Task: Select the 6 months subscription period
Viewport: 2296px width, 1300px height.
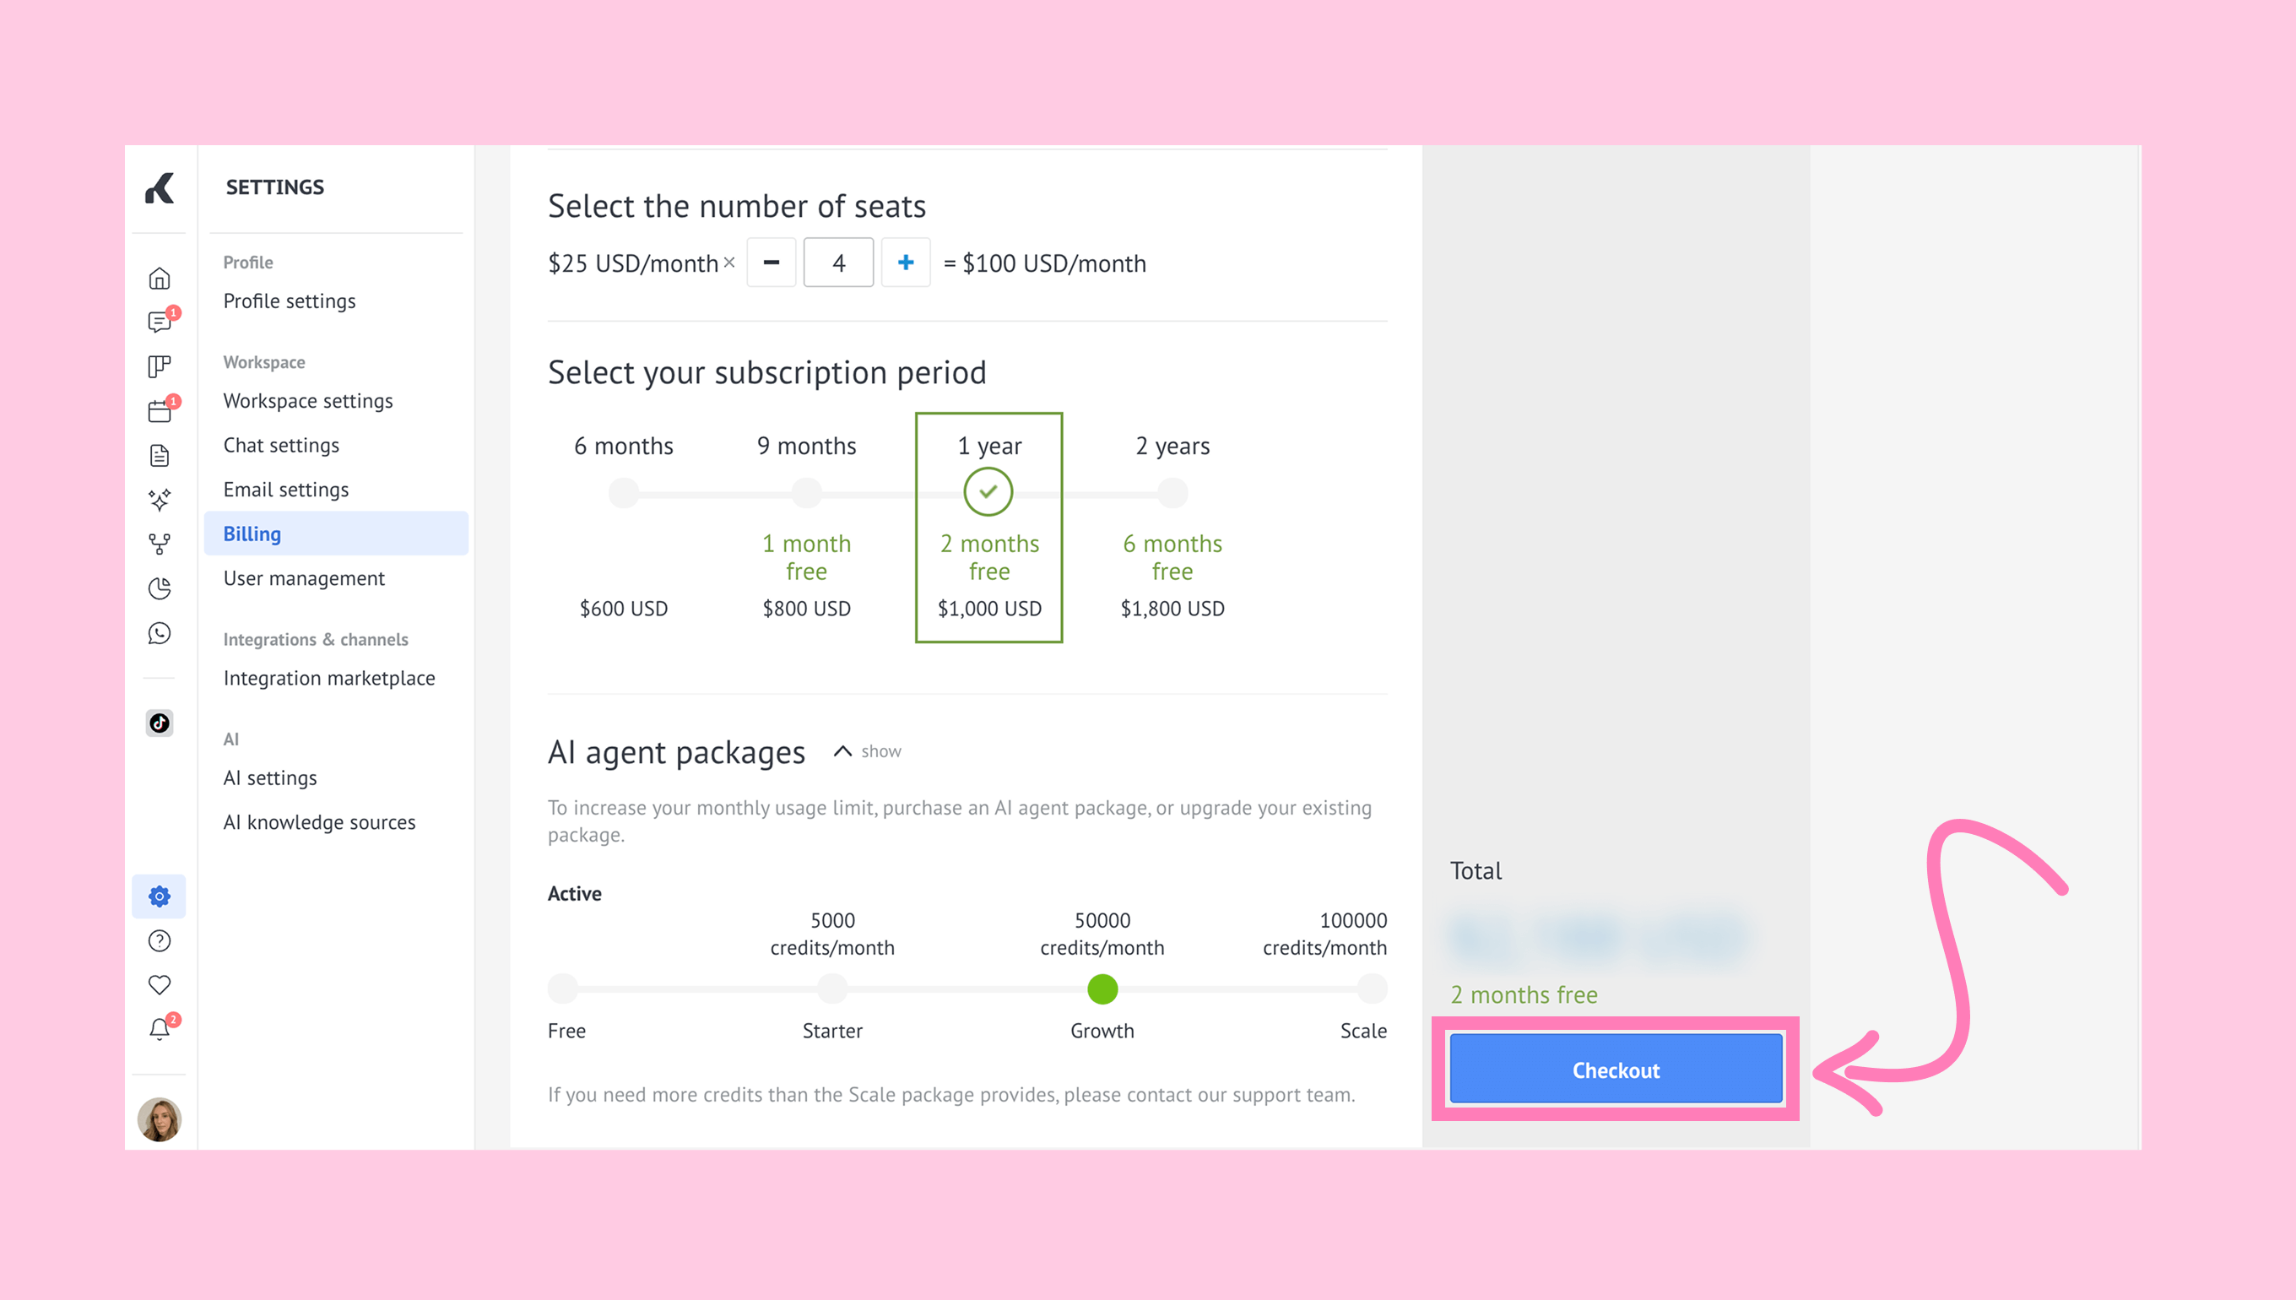Action: [x=623, y=493]
